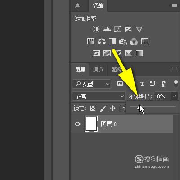Screen dimensions: 180x180
Task: Add a Curves adjustment layer
Action: pos(118,29)
